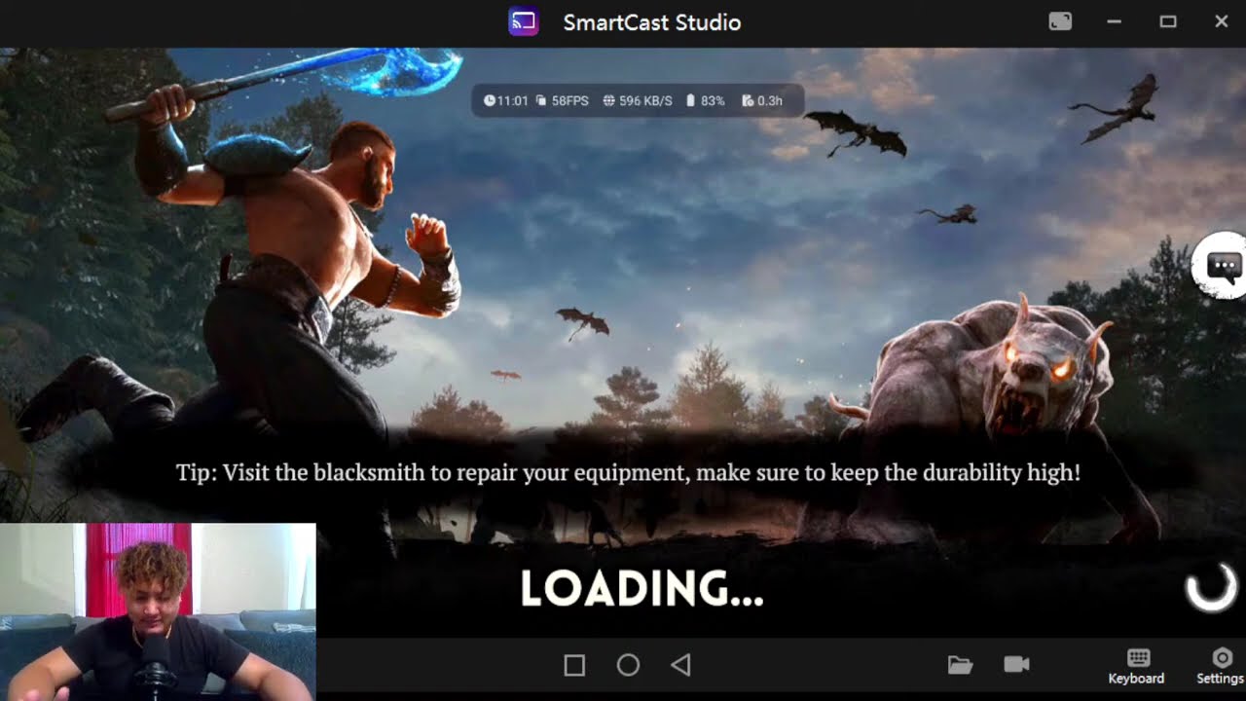The height and width of the screenshot is (701, 1246).
Task: Tap the Android home circle button
Action: [x=628, y=665]
